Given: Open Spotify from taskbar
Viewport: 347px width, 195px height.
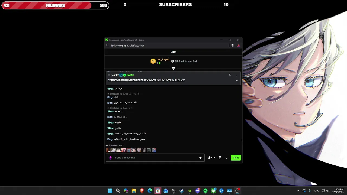Looking at the screenshot, I should (205, 191).
